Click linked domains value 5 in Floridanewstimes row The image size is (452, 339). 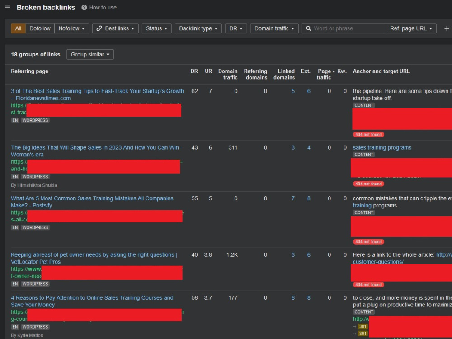(x=293, y=91)
